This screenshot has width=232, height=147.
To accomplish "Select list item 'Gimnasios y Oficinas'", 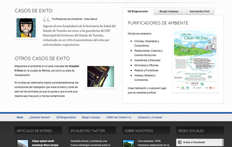I will tap(146, 65).
